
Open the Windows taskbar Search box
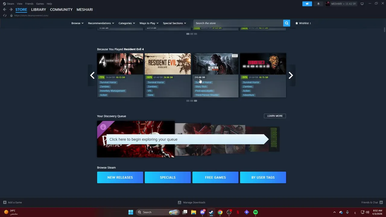pos(157,212)
